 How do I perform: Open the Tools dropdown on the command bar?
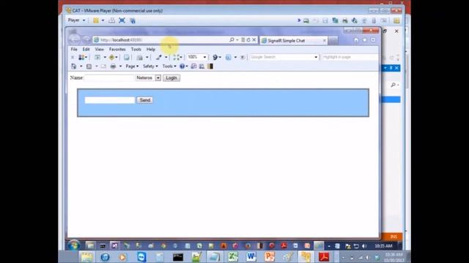[x=169, y=66]
